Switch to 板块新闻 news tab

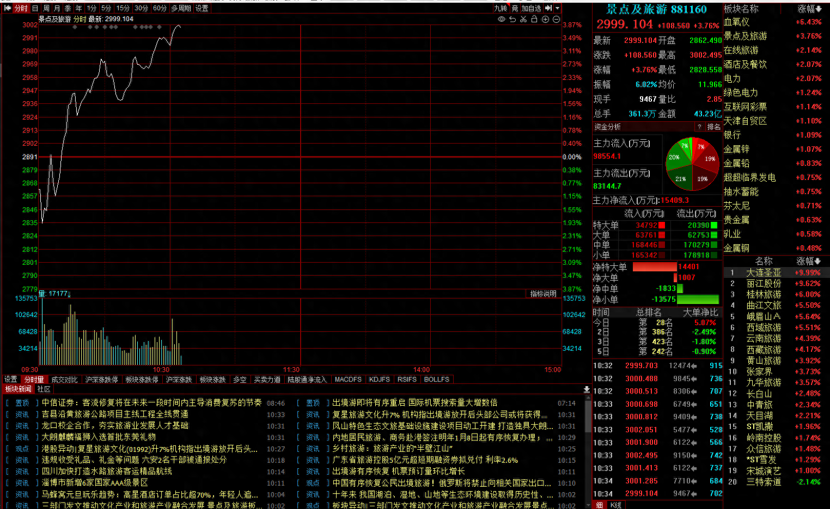click(x=19, y=389)
